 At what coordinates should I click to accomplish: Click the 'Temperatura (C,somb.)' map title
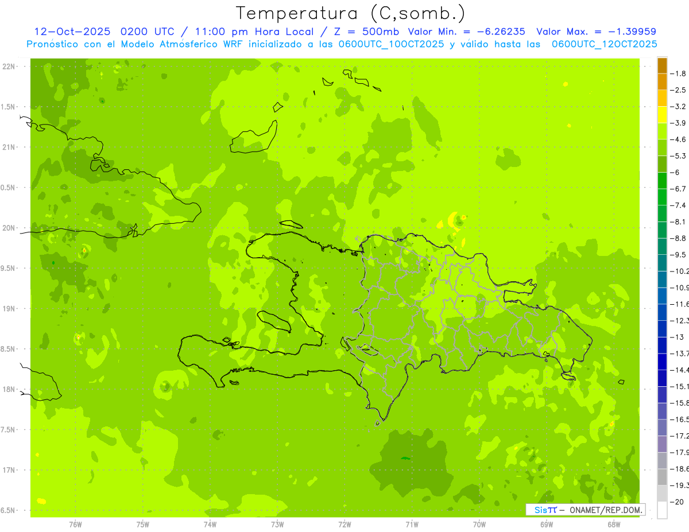(x=351, y=13)
